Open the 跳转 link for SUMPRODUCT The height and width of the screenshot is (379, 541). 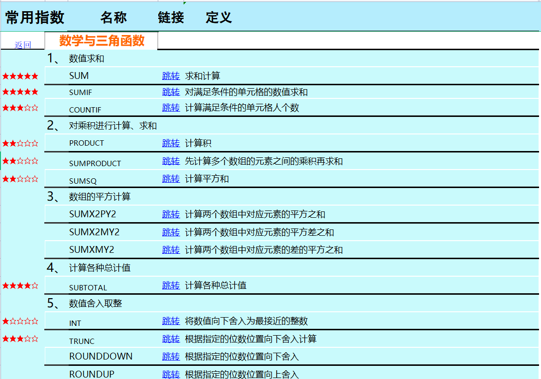(x=171, y=161)
